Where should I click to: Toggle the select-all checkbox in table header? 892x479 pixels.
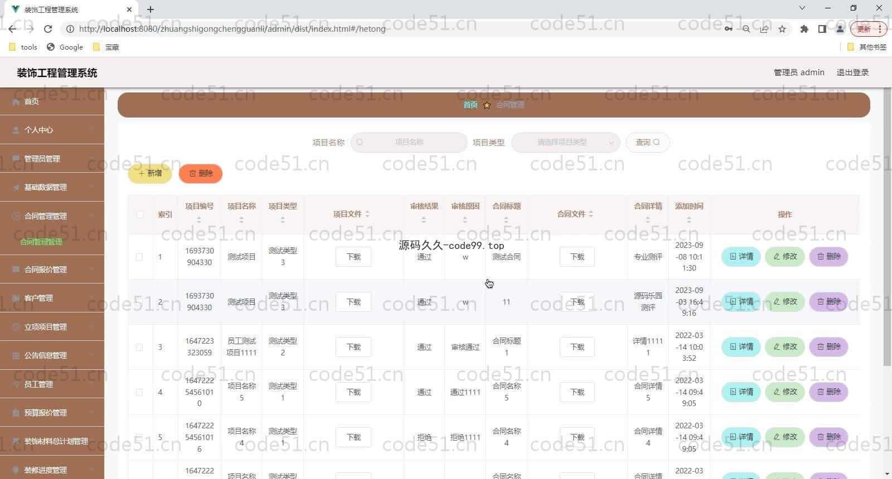[140, 214]
